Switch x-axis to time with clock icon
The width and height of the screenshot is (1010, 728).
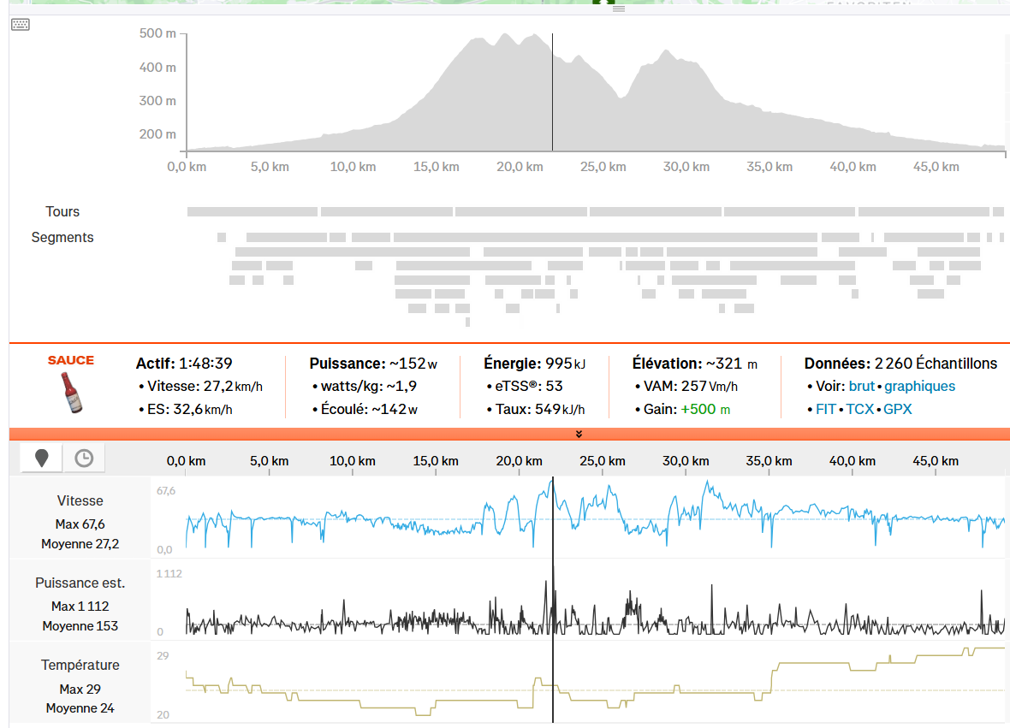pyautogui.click(x=84, y=459)
